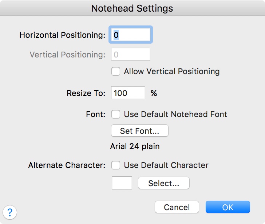The image size is (265, 224).
Task: Click the Notehead Settings title bar
Action: point(132,8)
